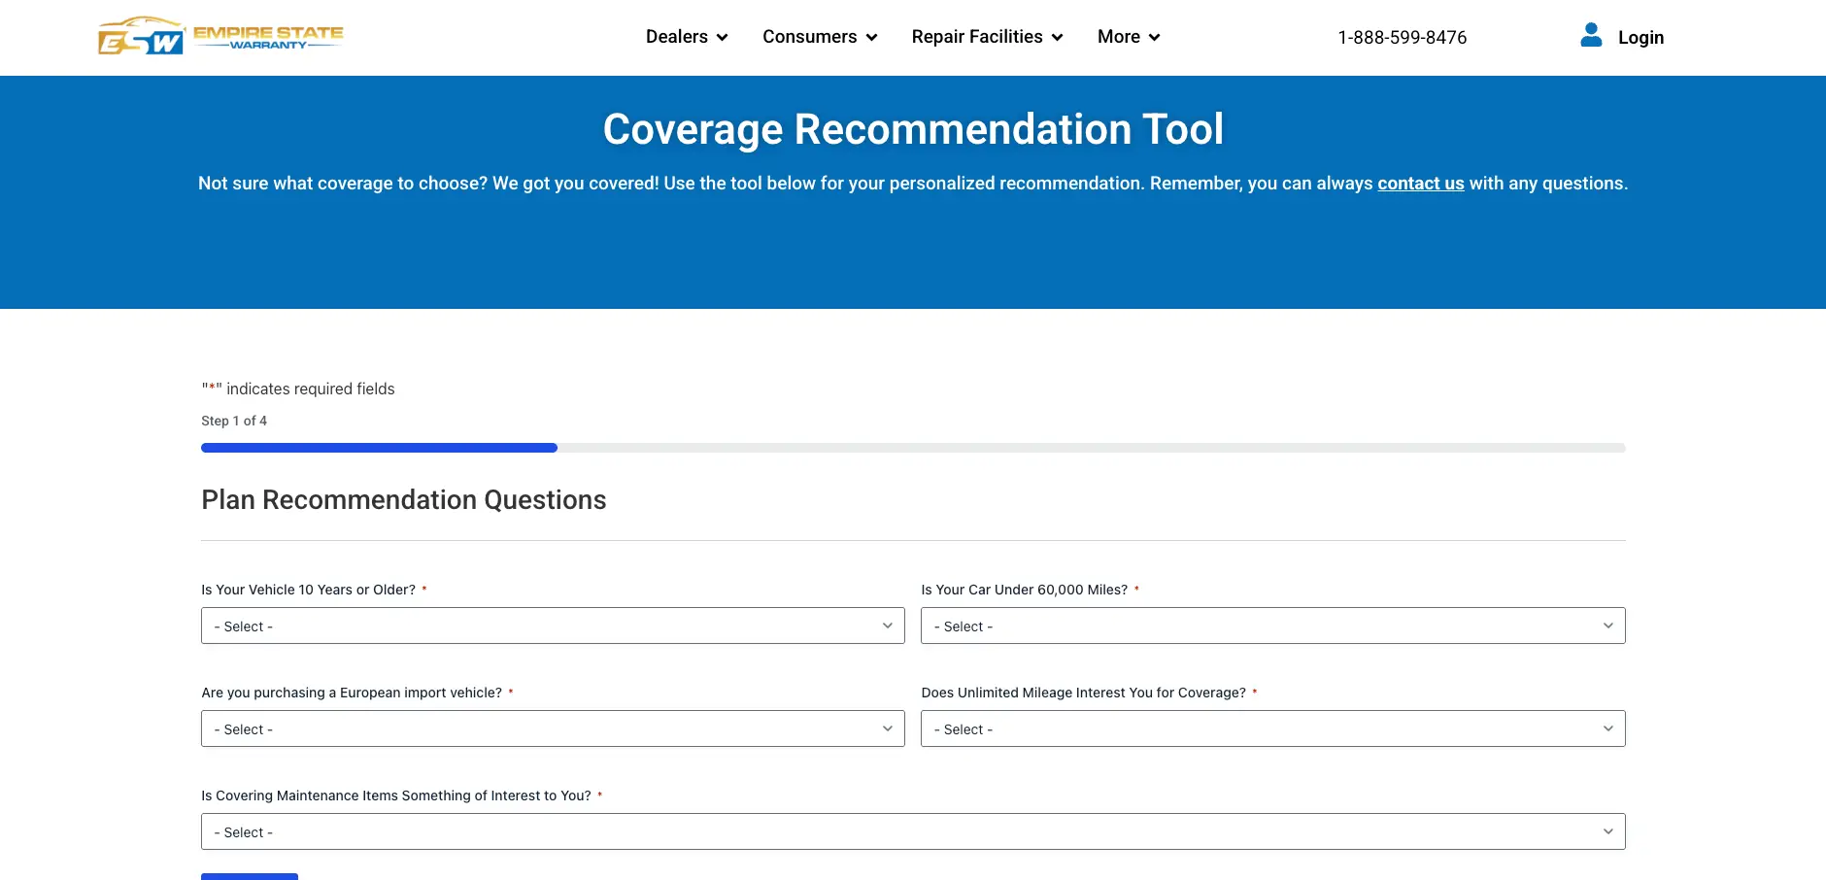This screenshot has width=1826, height=880.
Task: Click the 'Is Your Car Under 60,000 Miles?' label
Action: point(1025,590)
